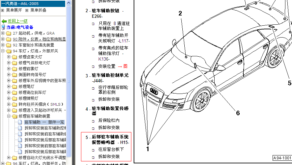The image size is (292, 165).
Task: Click the 返回上一级 back link
Action: 18,21
